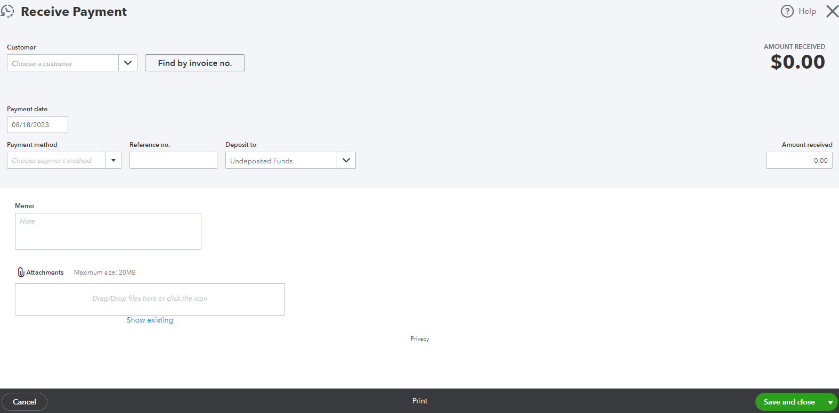
Task: Click the Attachments paperclip icon
Action: (21, 272)
